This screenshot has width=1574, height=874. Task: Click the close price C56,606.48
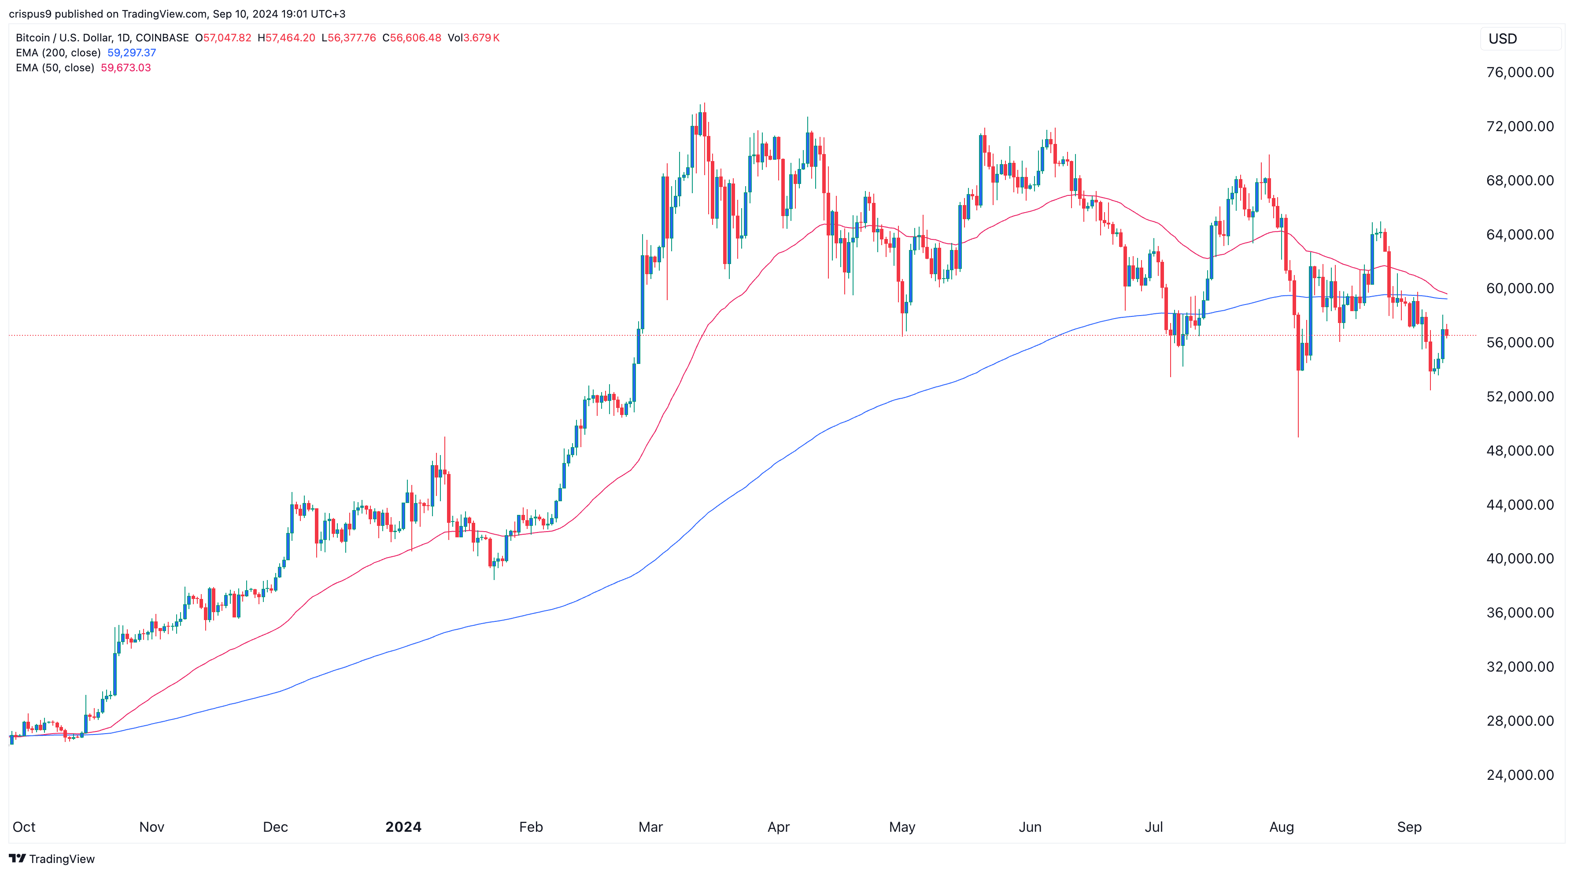coord(412,38)
